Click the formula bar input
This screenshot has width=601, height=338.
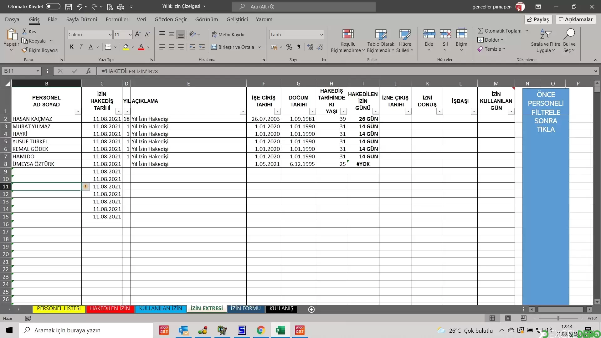(344, 71)
